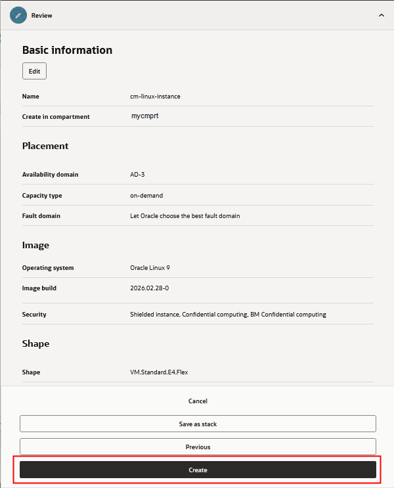Click the Save as stack button
The height and width of the screenshot is (488, 394).
tap(198, 424)
